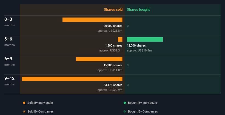Click the 0 bought value in 0–3 months row
The width and height of the screenshot is (225, 115).
point(128,26)
